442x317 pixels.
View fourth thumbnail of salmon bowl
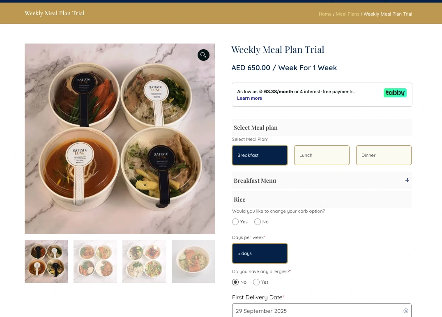tap(193, 261)
